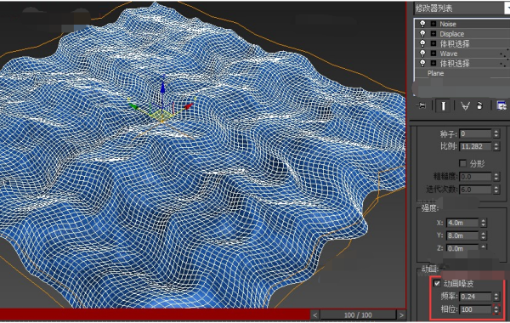
Task: Click the 强度 Z field showing 0.0m
Action: [x=462, y=248]
